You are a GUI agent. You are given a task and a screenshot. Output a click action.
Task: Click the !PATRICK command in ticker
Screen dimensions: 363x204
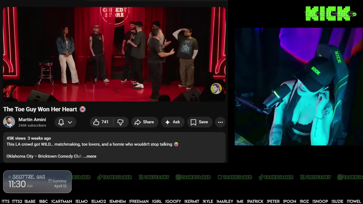pyautogui.click(x=255, y=201)
